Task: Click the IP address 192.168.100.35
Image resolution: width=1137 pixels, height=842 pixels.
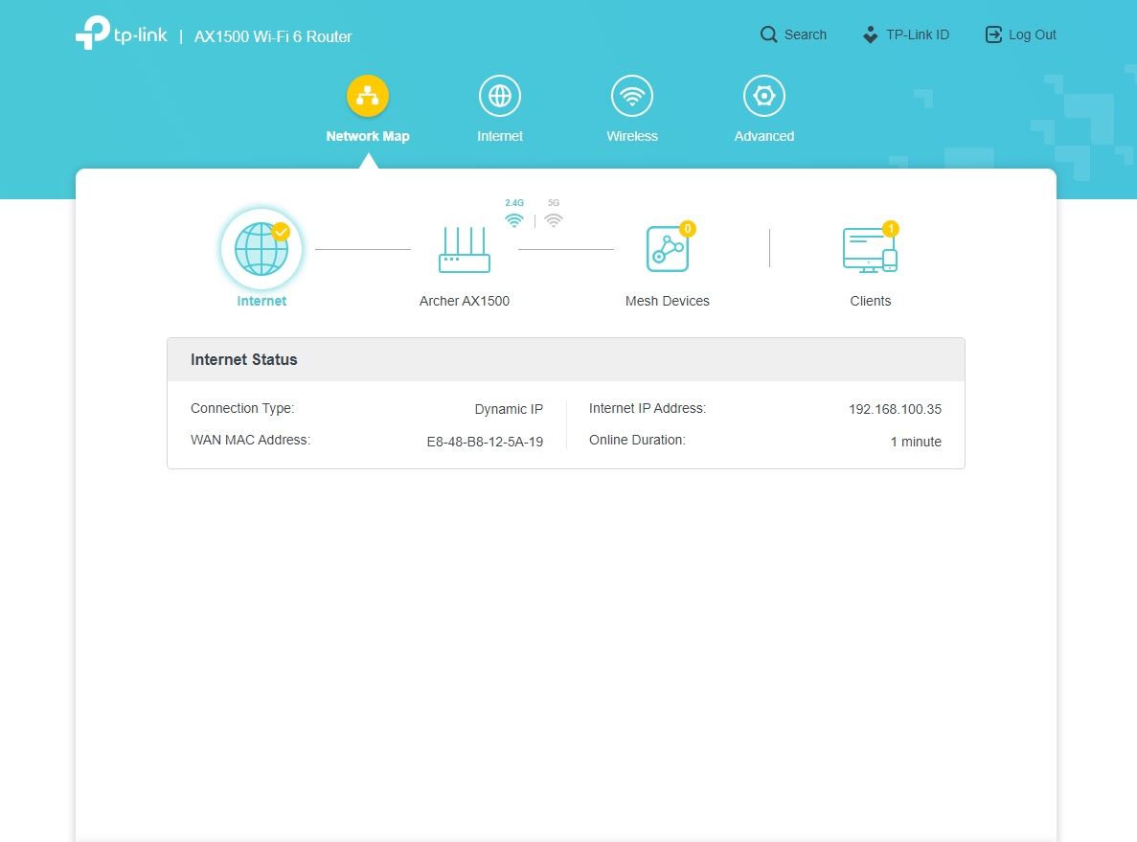Action: (895, 409)
